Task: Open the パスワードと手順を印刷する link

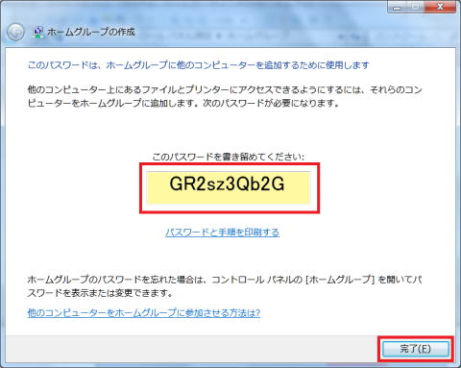Action: click(222, 233)
